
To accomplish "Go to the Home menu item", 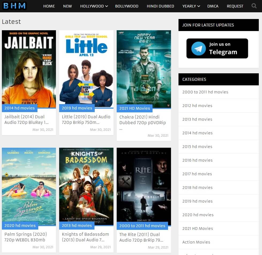I will tap(49, 6).
